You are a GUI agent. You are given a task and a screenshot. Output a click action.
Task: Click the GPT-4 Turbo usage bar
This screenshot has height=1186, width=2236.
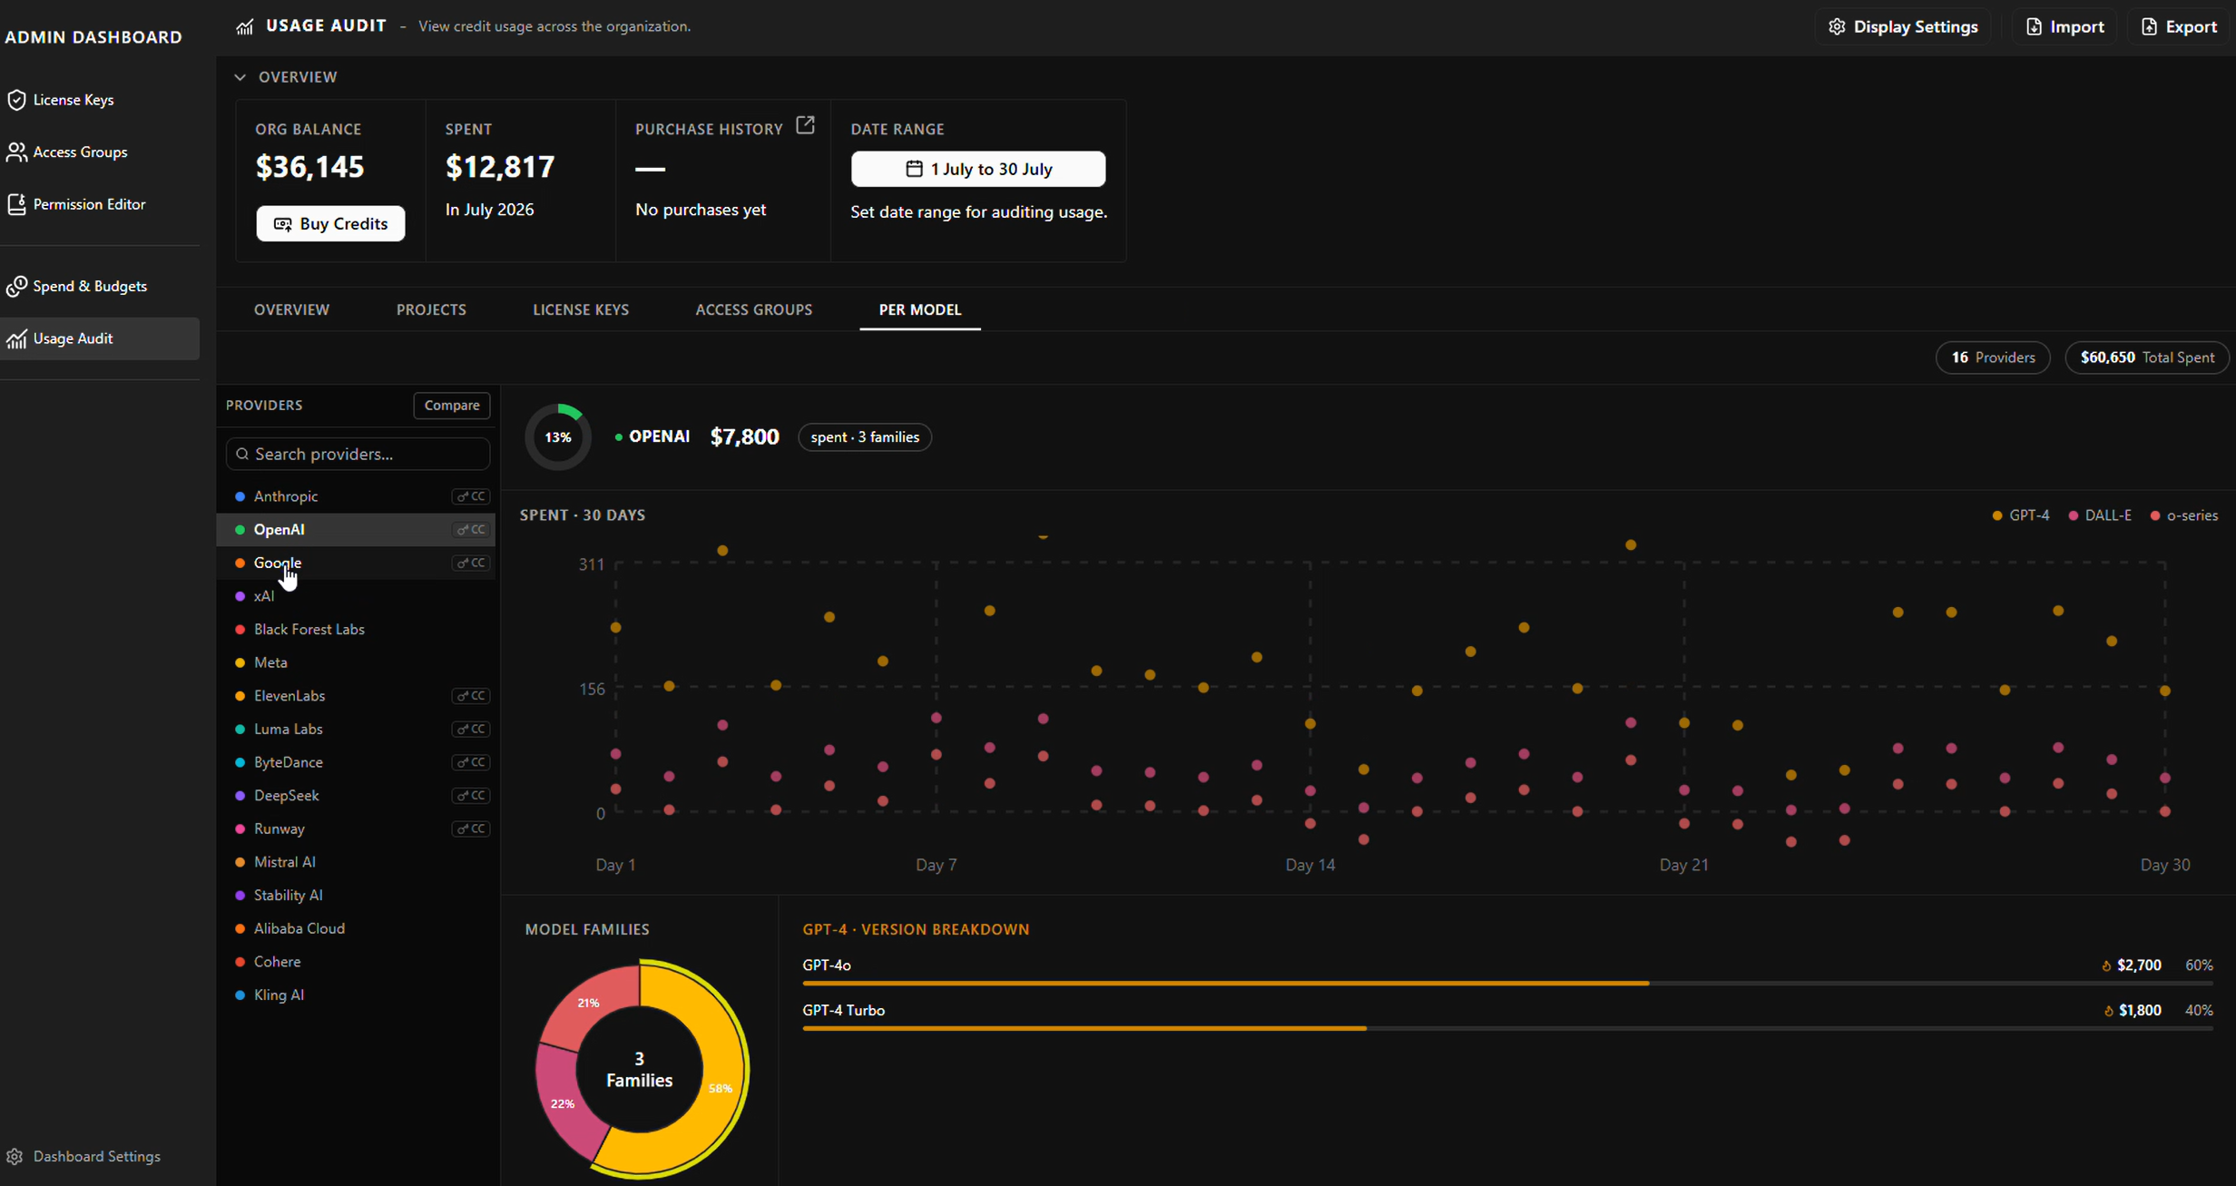(x=1507, y=1028)
